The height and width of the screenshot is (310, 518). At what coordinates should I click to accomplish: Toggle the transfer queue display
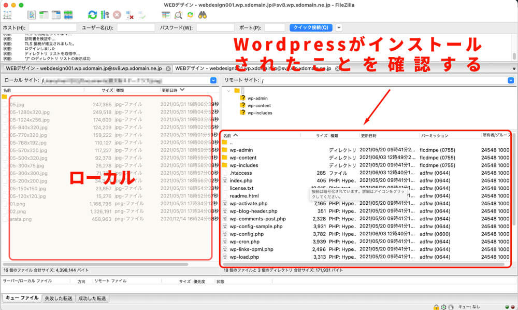69,15
